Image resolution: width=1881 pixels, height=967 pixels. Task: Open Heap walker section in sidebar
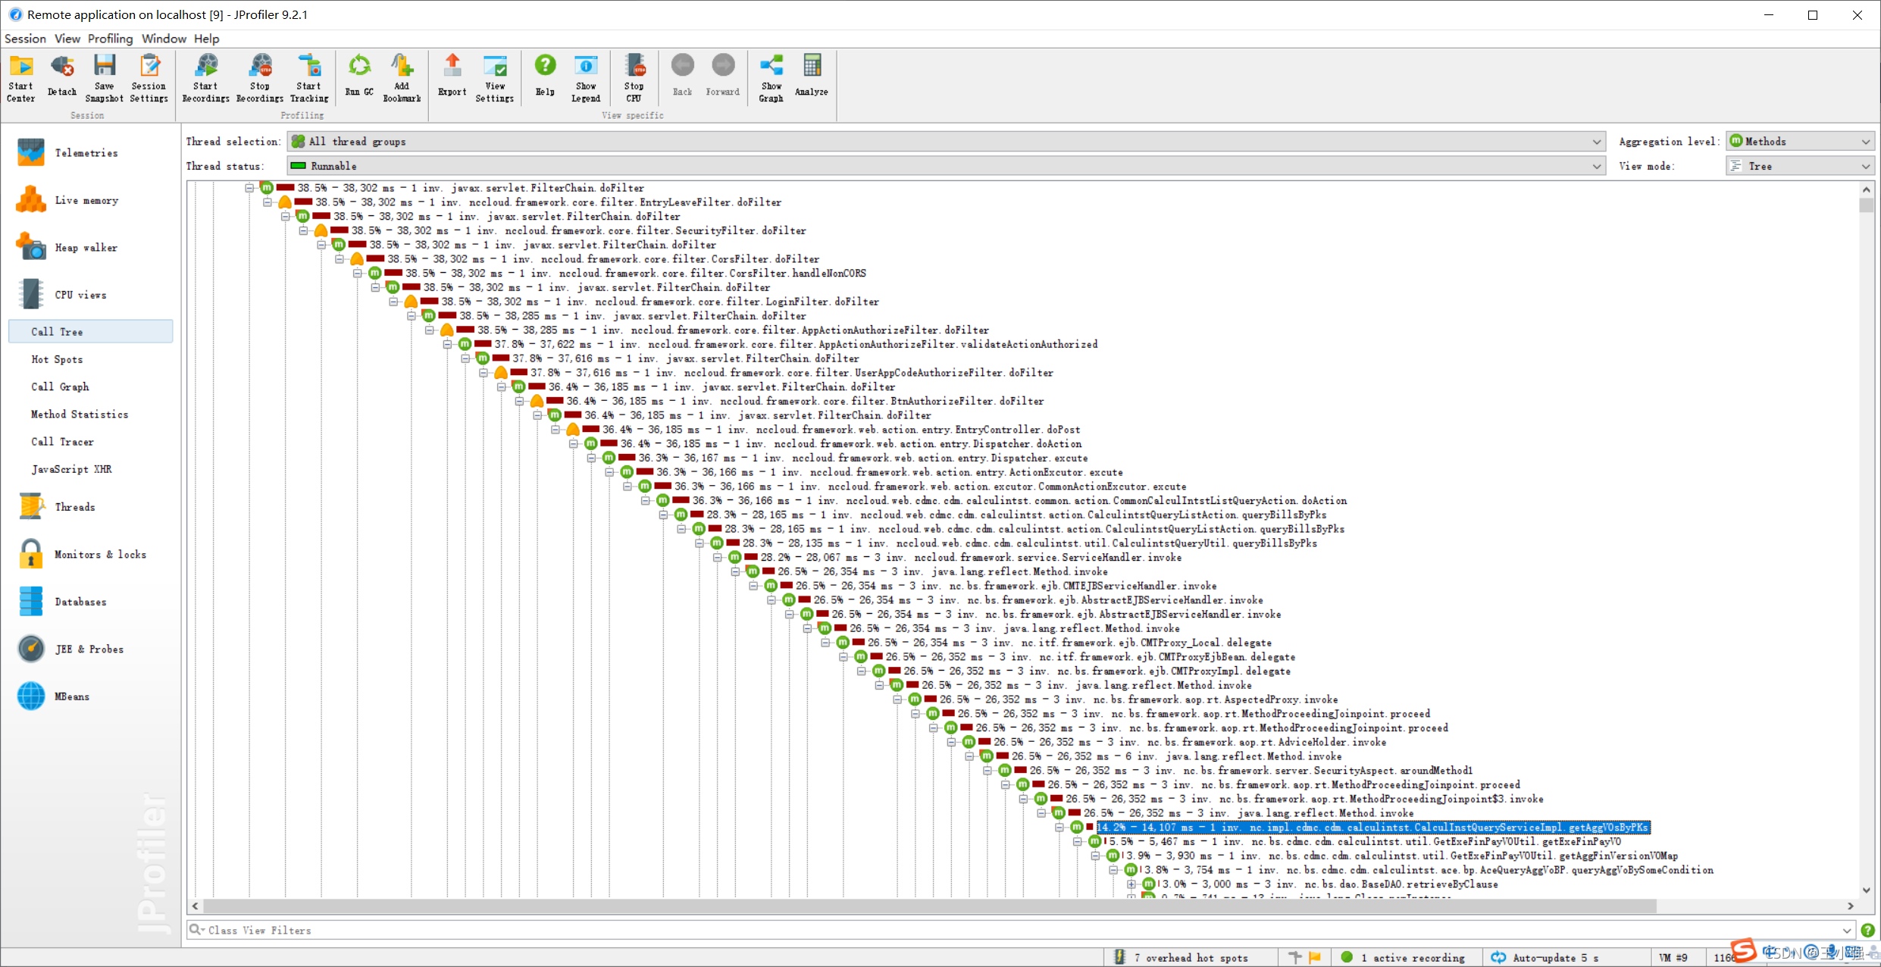[86, 248]
